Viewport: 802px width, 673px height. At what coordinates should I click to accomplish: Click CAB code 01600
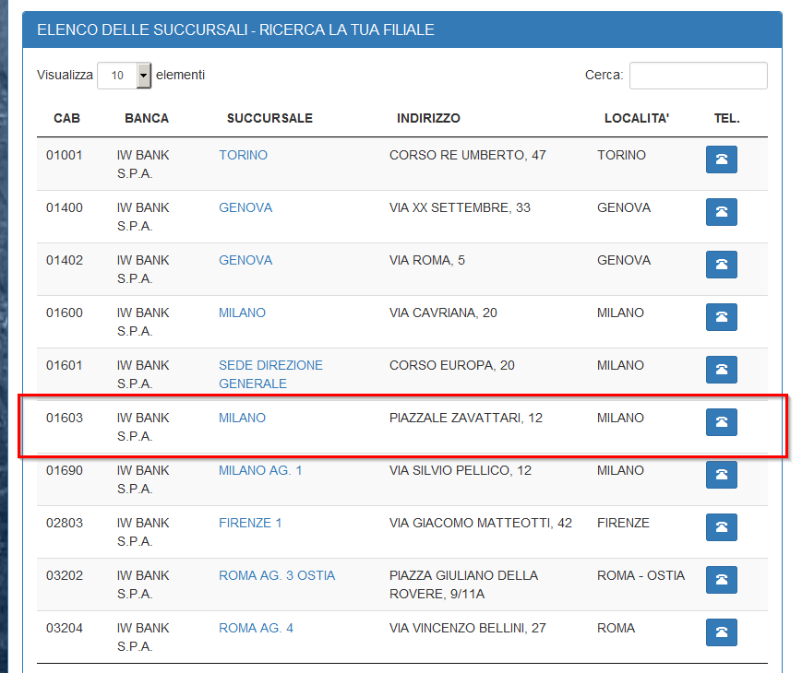point(65,313)
